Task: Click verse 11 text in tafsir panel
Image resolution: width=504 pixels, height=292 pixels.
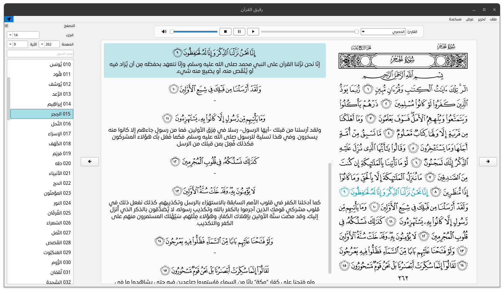Action: point(214,119)
